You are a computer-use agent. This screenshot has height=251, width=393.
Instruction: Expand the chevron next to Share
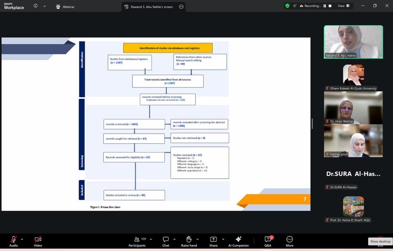pos(223,239)
